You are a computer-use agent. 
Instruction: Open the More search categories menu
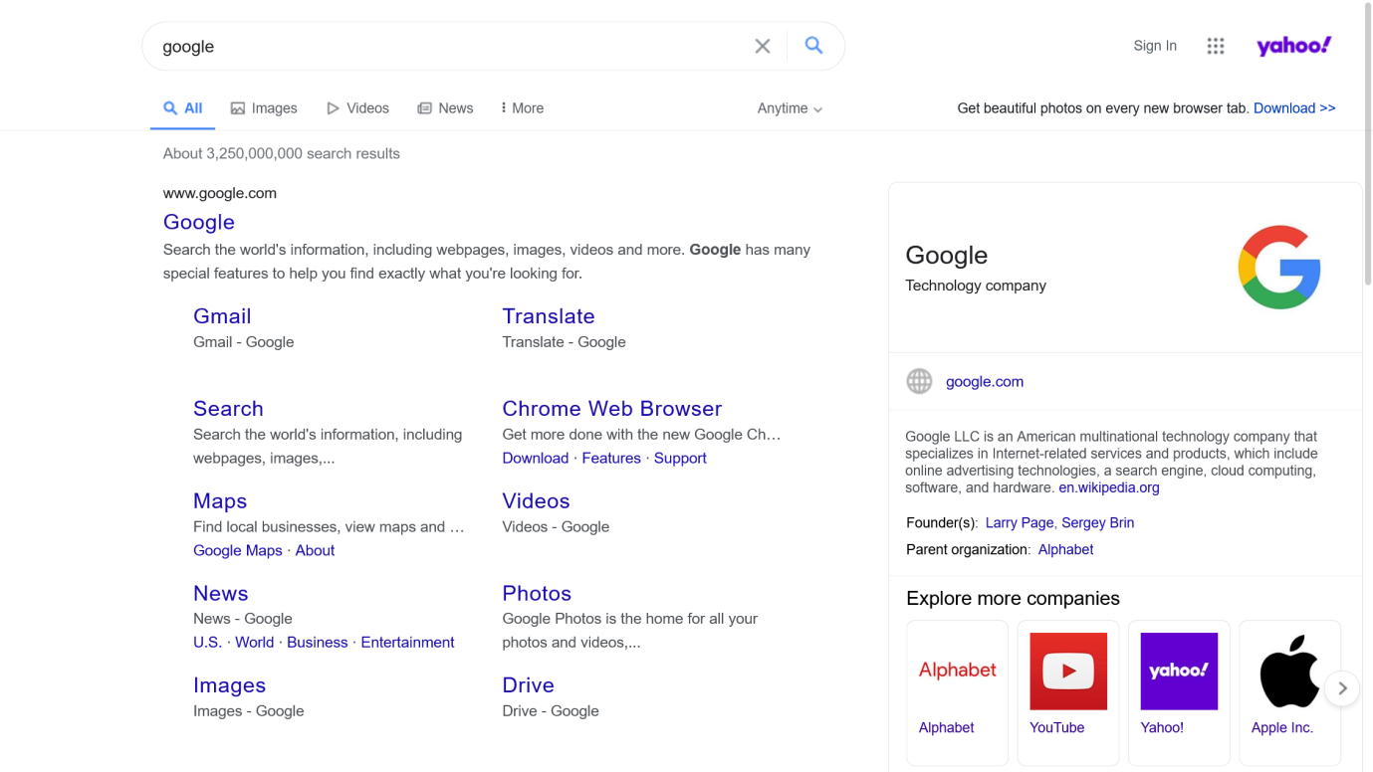[523, 108]
